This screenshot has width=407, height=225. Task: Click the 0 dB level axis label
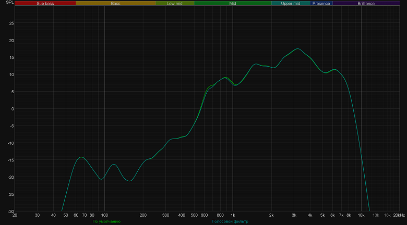[x=13, y=109]
